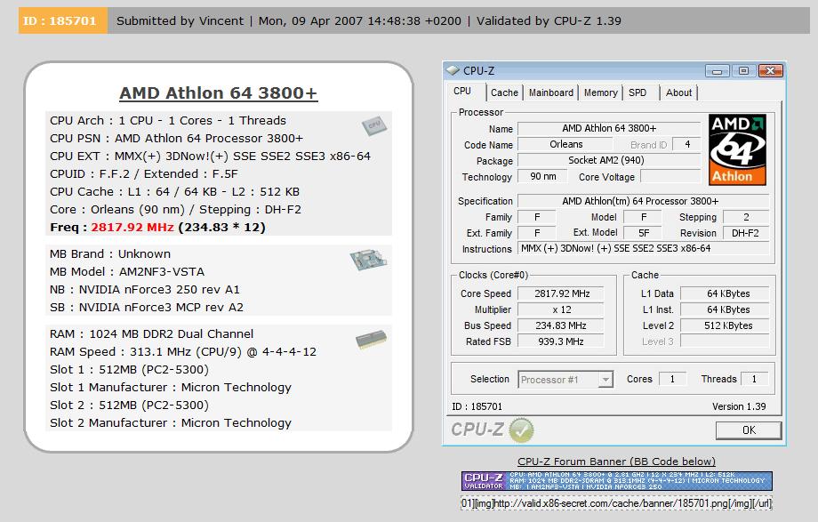The width and height of the screenshot is (818, 522).
Task: Click the red Freq 2817.92 MHz text
Action: tap(132, 228)
